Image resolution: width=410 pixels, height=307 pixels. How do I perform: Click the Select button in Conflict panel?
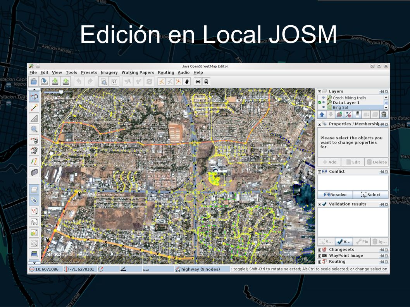point(370,195)
